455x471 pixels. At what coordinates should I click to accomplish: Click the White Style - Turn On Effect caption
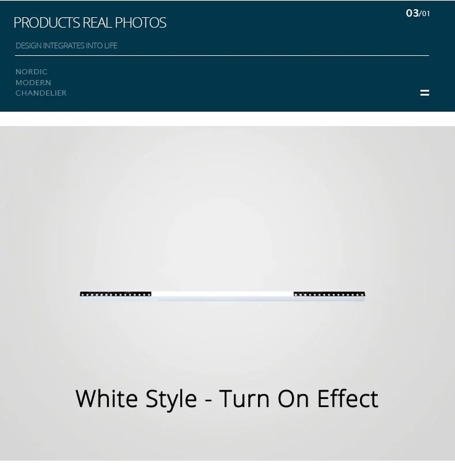point(227,399)
